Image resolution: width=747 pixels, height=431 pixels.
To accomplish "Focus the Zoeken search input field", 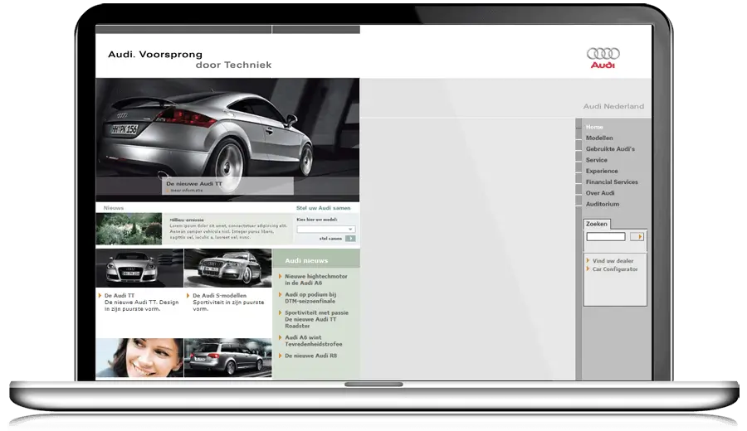I will tap(606, 236).
